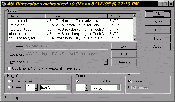Enable Use Dial-up Networking AutoDial checkbox
Viewport: 175px width, 102px height.
[9, 68]
